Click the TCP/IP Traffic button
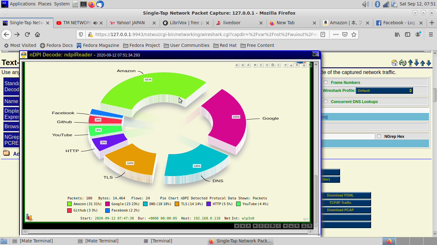The height and width of the screenshot is (245, 437). (340, 203)
